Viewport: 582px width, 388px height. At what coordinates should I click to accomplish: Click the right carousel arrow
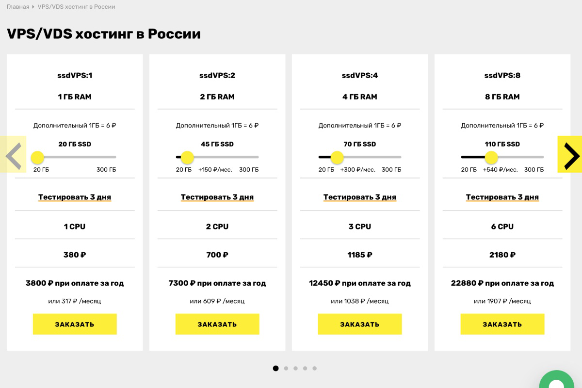(x=570, y=154)
